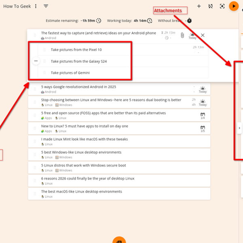Click drag handle of 6 reasons 2026 task
The width and height of the screenshot is (243, 243).
point(35,181)
